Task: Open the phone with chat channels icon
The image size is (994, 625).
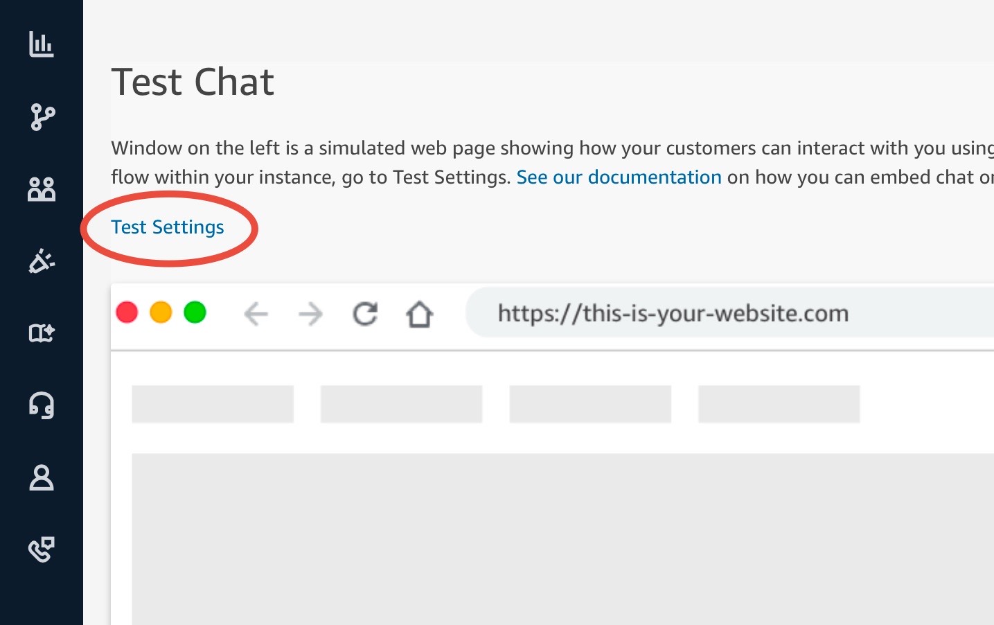Action: 42,549
